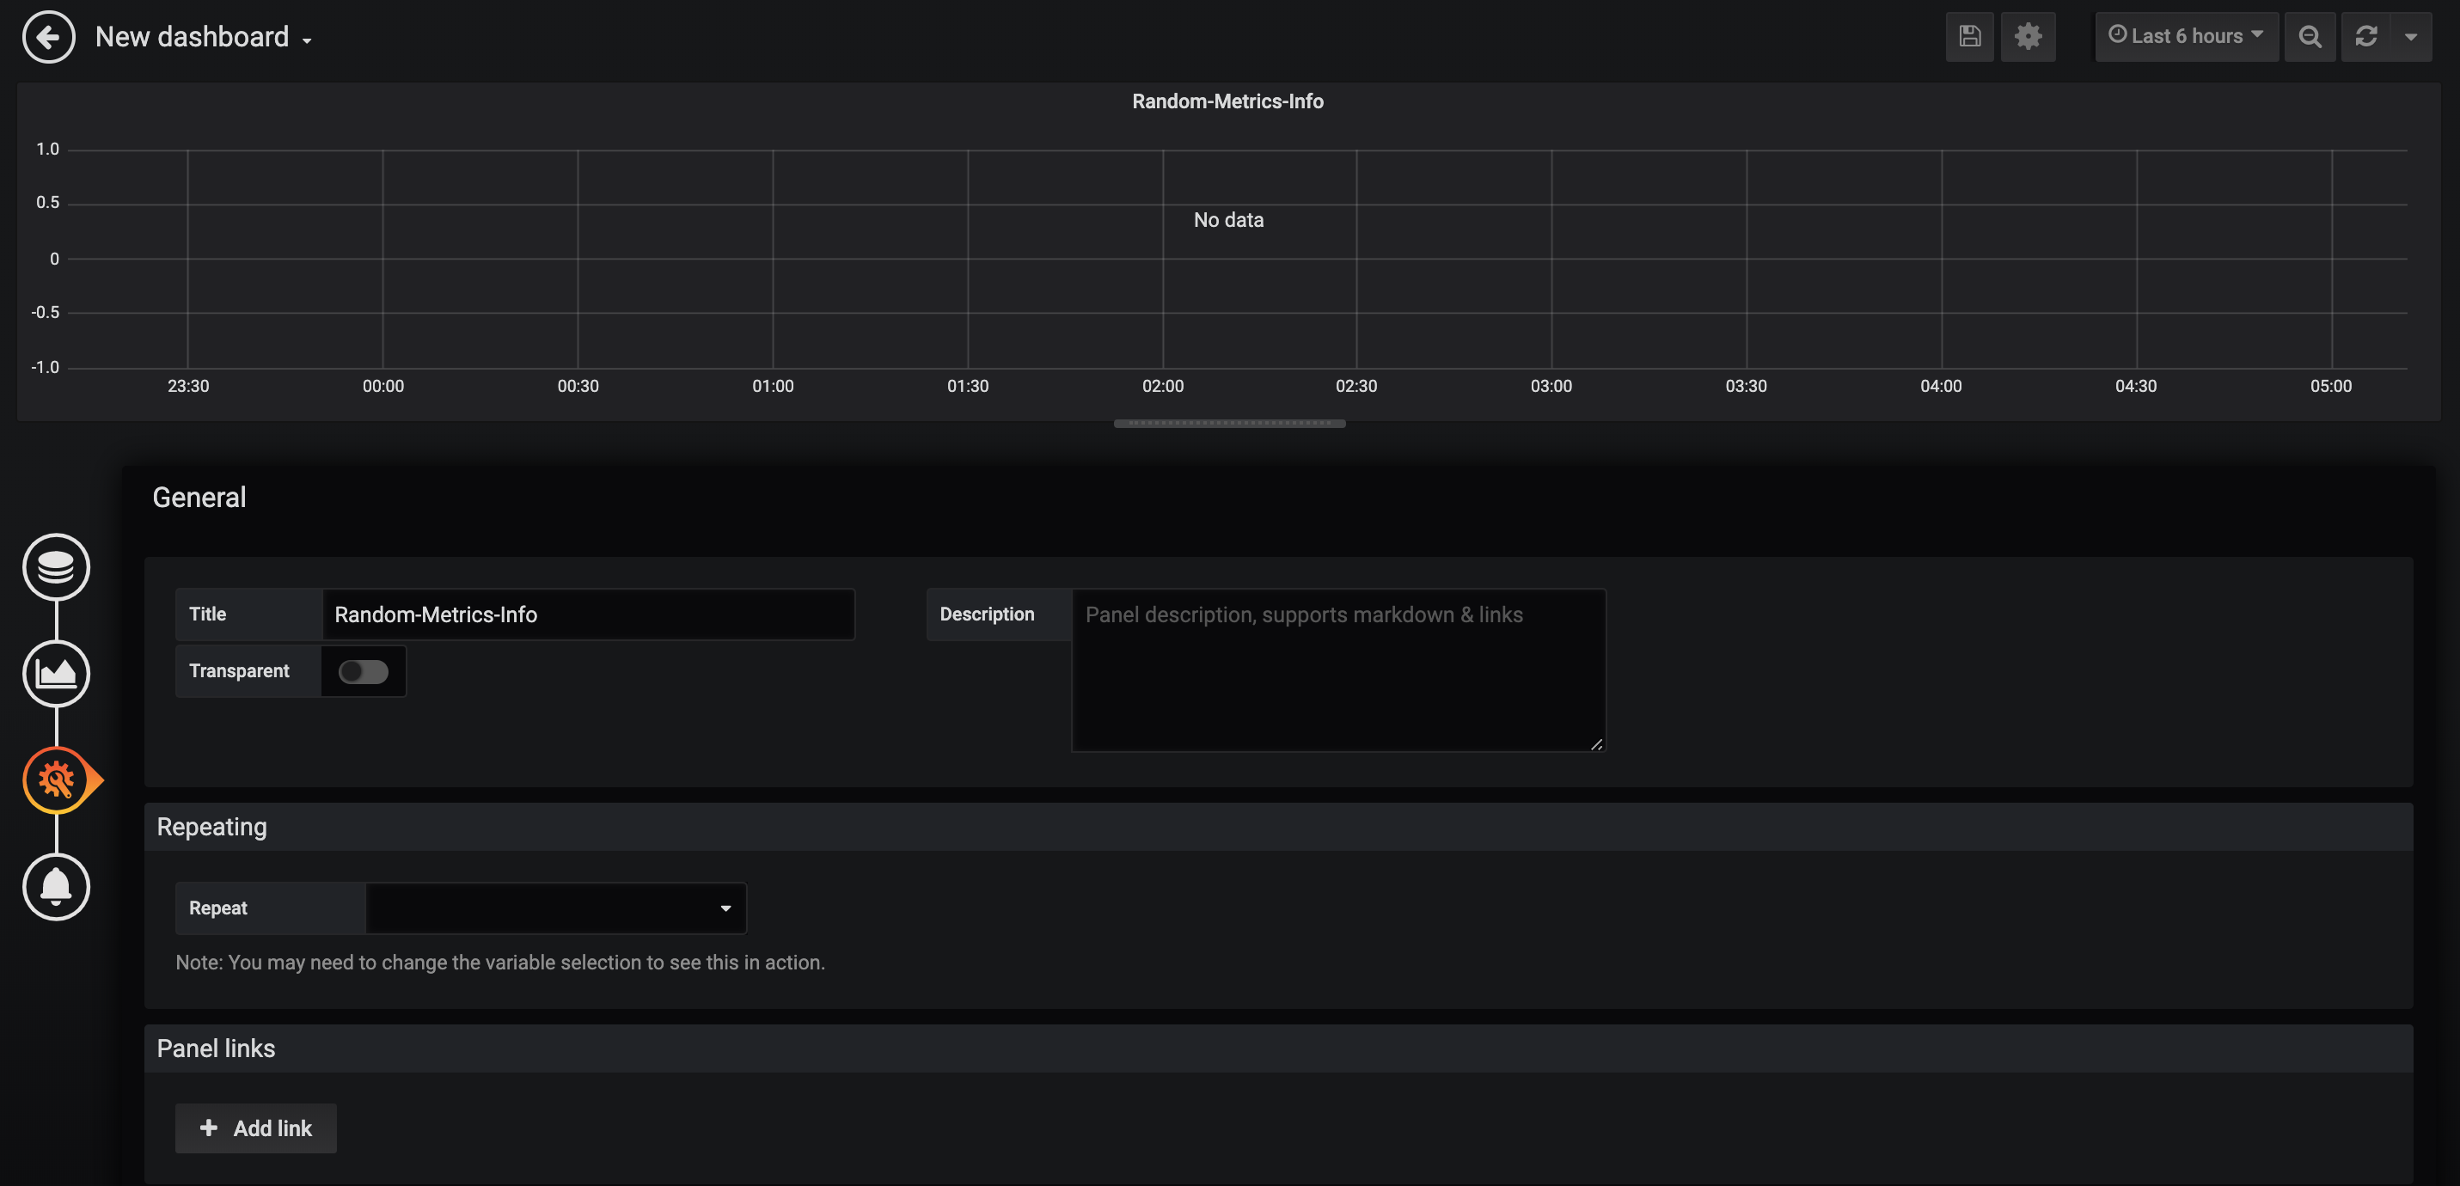Click the Random-Metrics-Info panel title
The width and height of the screenshot is (2460, 1186).
pos(1227,101)
